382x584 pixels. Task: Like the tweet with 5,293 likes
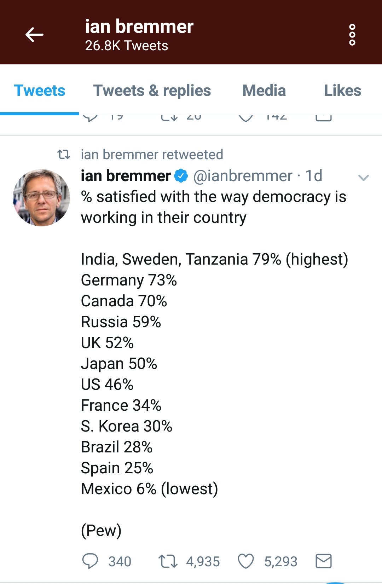[x=246, y=561]
